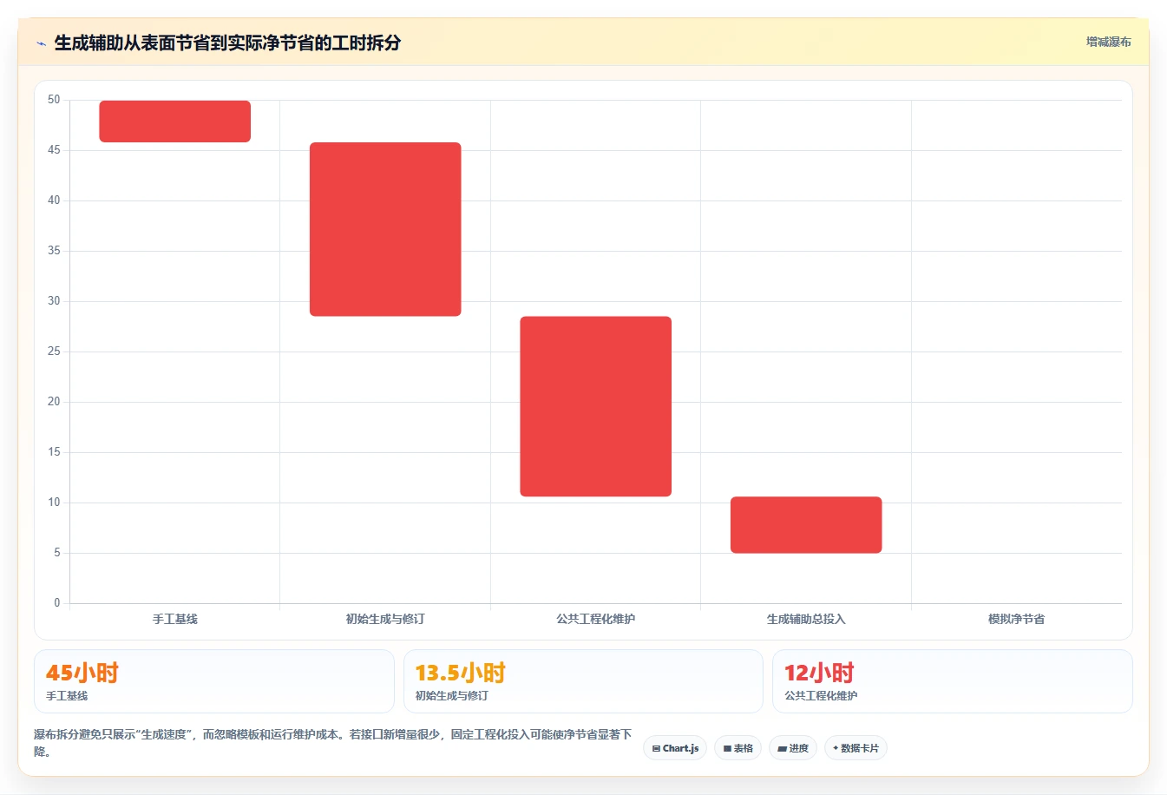Click the footnote text starting 瀑布拆分避免
This screenshot has height=795, width=1167.
point(332,743)
